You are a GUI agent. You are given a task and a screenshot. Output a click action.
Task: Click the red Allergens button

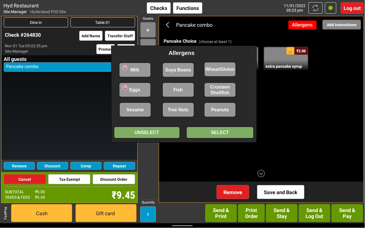[302, 25]
